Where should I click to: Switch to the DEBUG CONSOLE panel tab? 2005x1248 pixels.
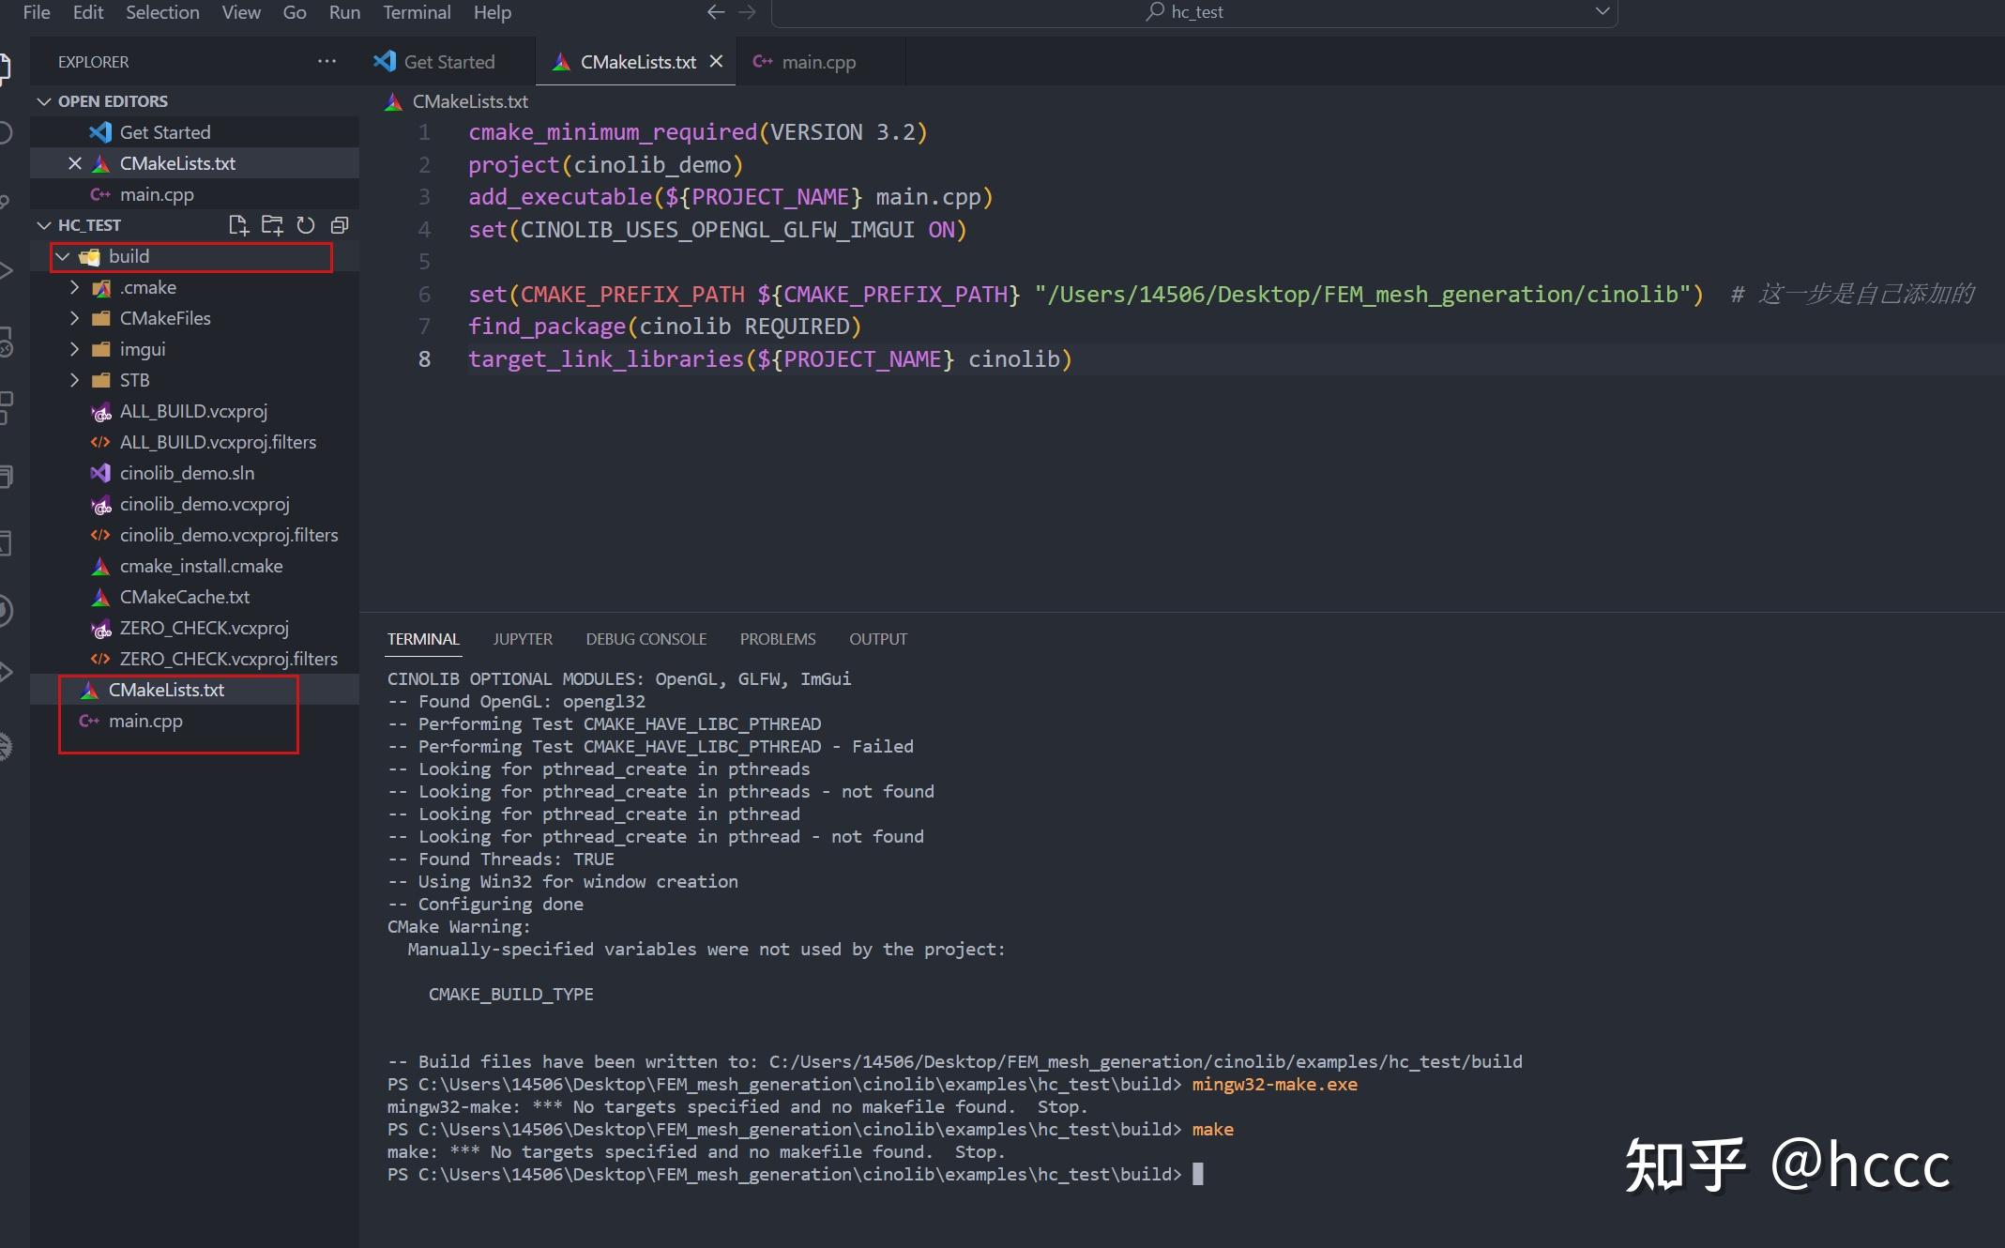pyautogui.click(x=646, y=639)
